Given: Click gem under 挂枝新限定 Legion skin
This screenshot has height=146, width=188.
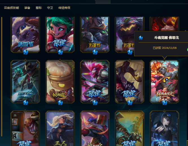Looking at the screenshot, I should coord(165,103).
